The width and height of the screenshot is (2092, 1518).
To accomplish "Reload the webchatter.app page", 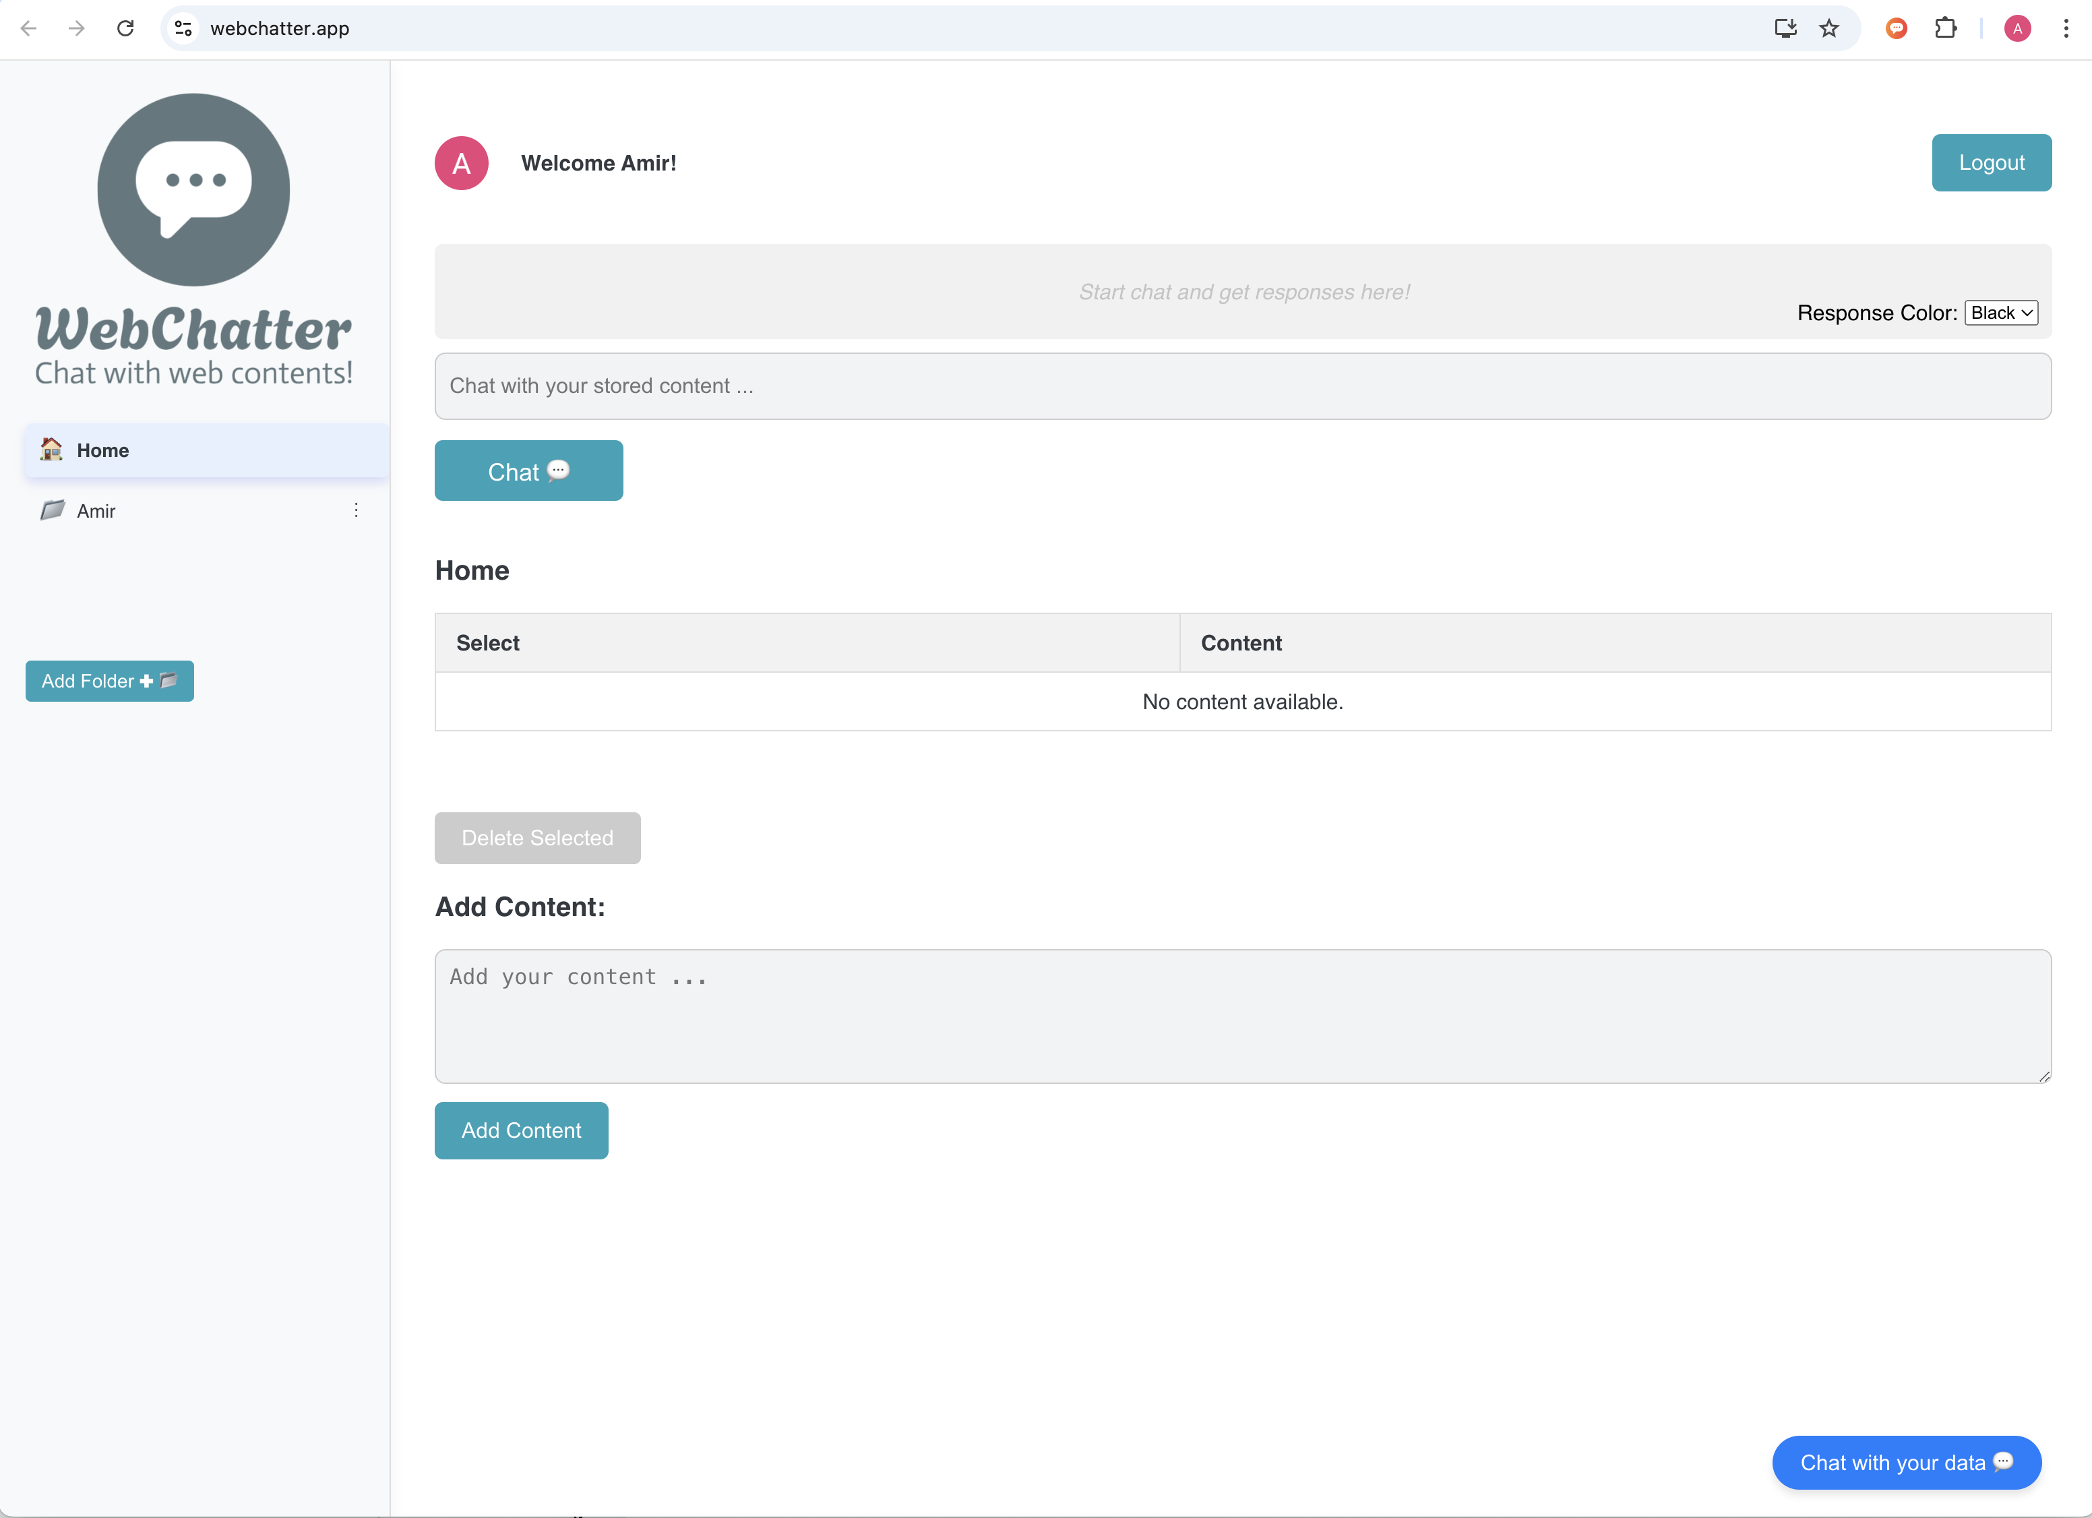I will 125,28.
